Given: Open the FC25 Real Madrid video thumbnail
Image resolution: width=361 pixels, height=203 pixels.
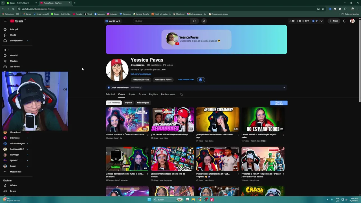Looking at the screenshot, I should [218, 159].
